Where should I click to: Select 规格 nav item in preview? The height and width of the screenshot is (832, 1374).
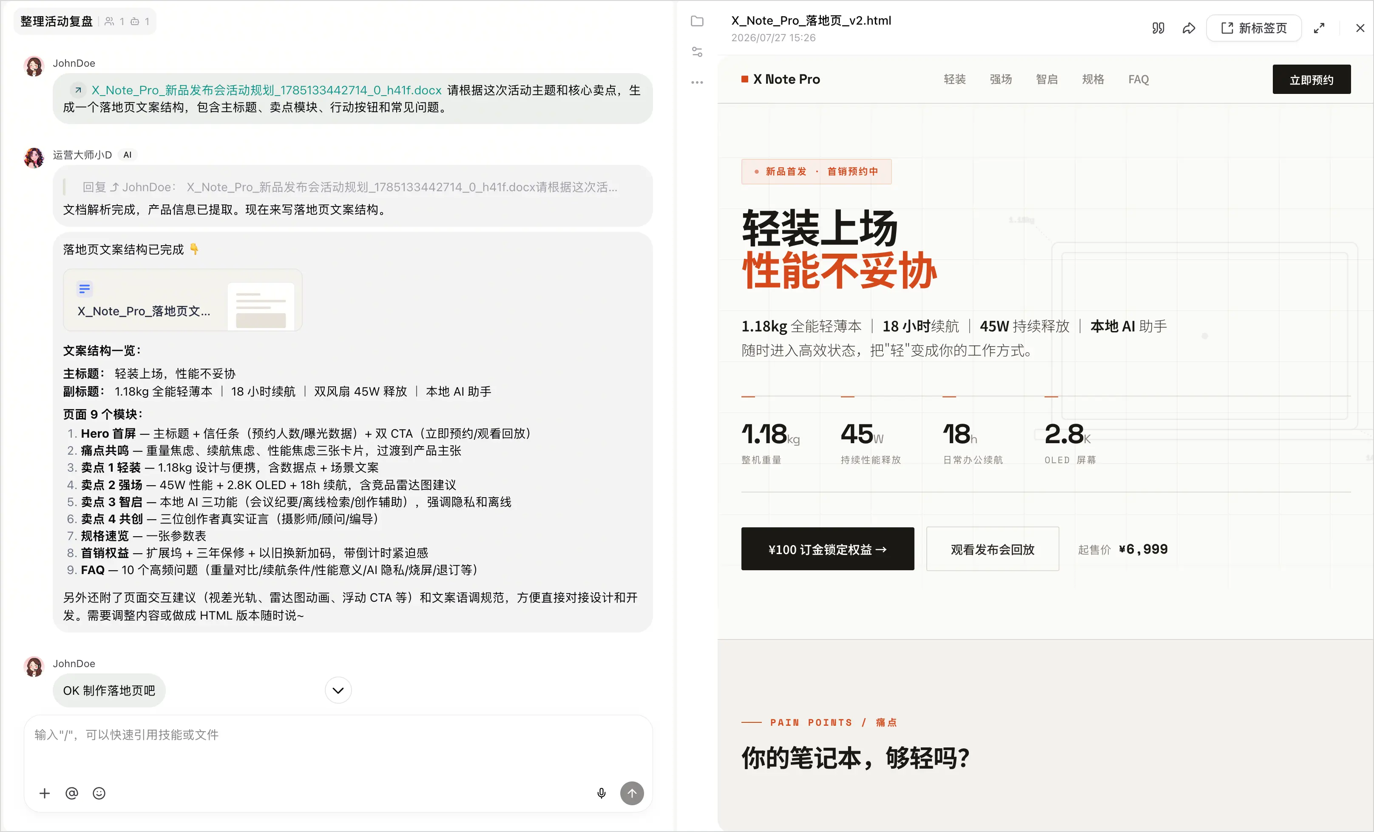tap(1093, 80)
